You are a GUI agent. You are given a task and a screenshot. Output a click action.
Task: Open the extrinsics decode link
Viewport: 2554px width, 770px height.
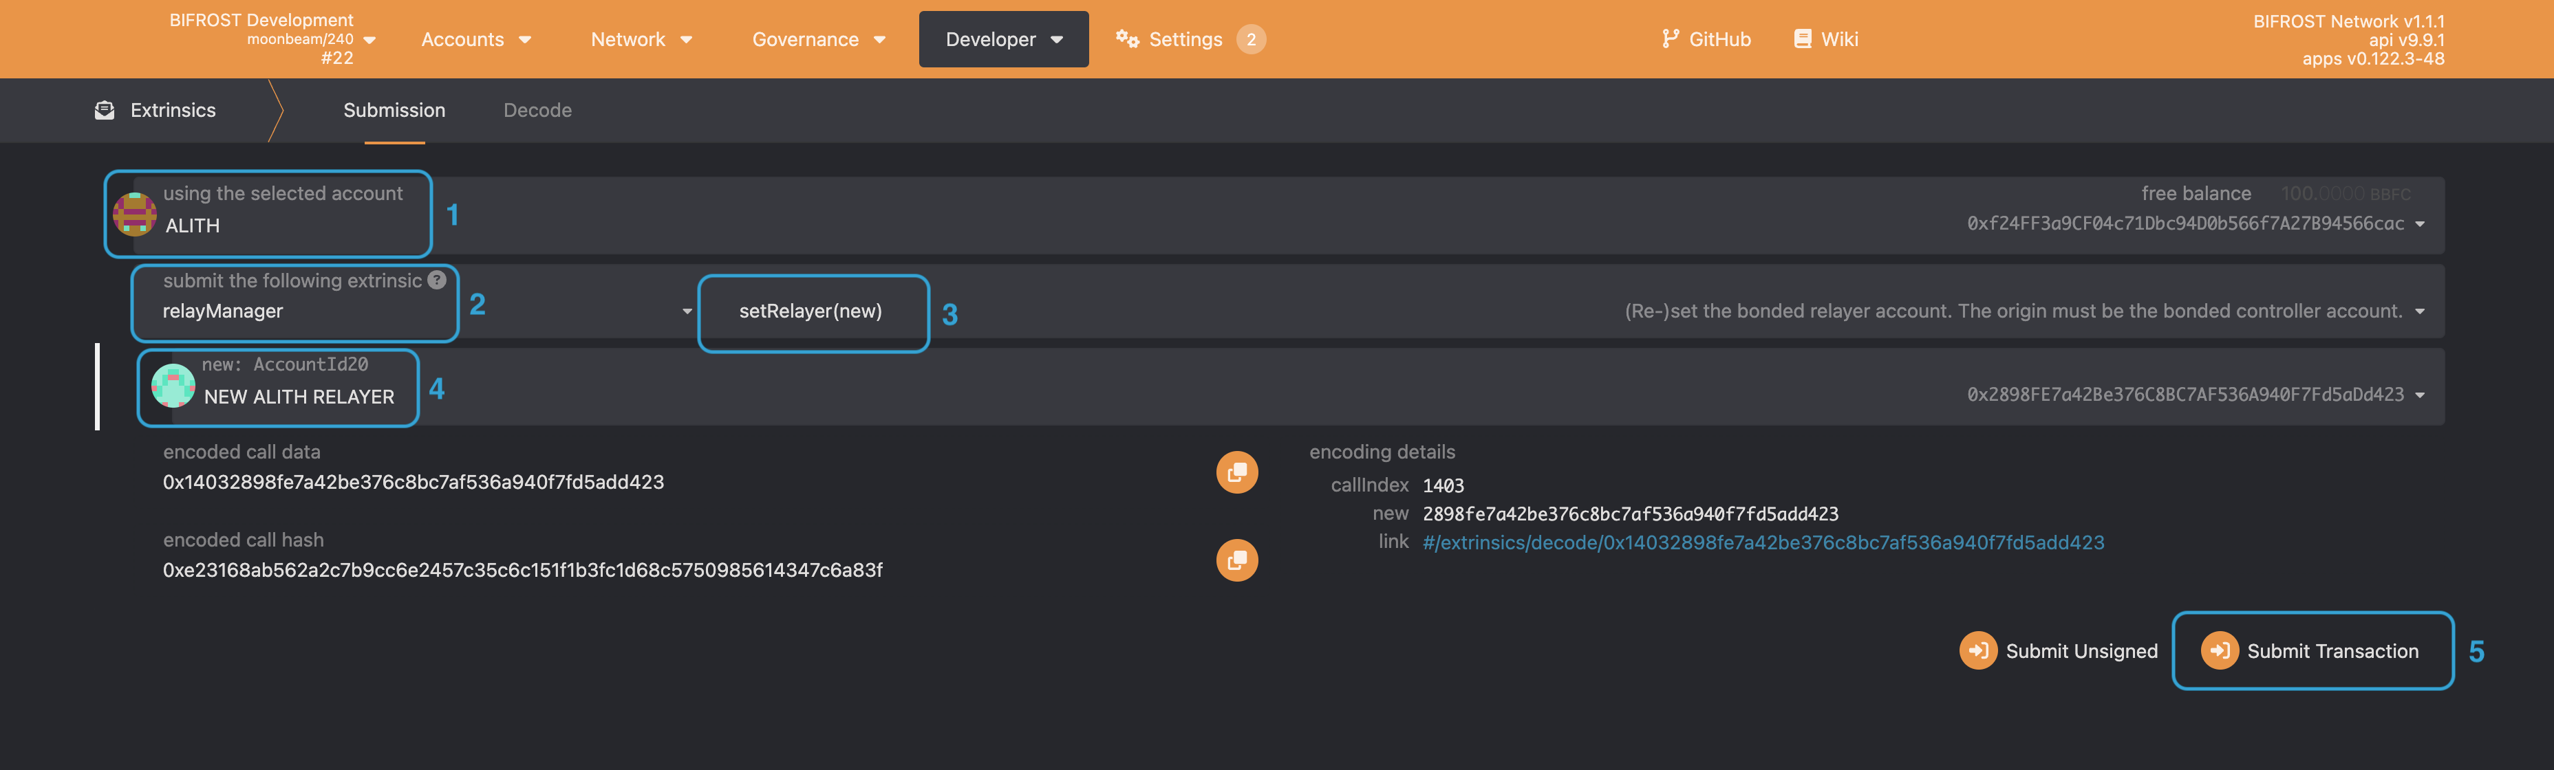[1762, 542]
